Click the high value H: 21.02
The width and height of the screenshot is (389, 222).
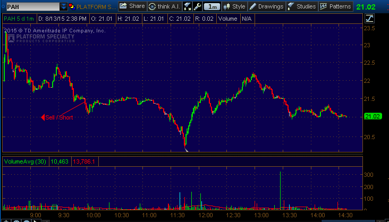tap(128, 19)
